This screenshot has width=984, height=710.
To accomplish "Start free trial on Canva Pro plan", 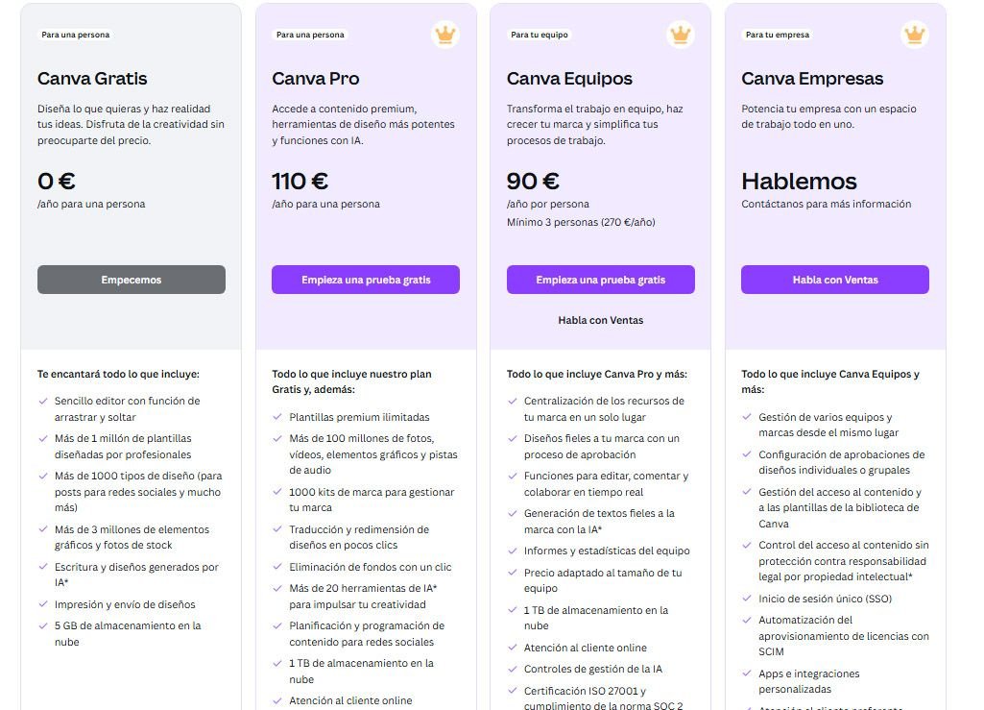I will pos(366,279).
